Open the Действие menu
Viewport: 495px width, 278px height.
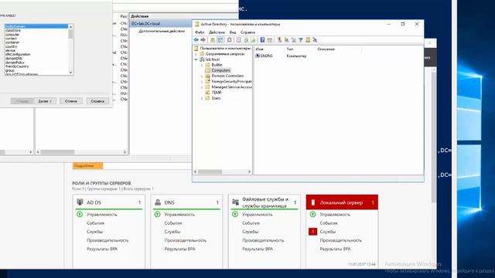217,32
